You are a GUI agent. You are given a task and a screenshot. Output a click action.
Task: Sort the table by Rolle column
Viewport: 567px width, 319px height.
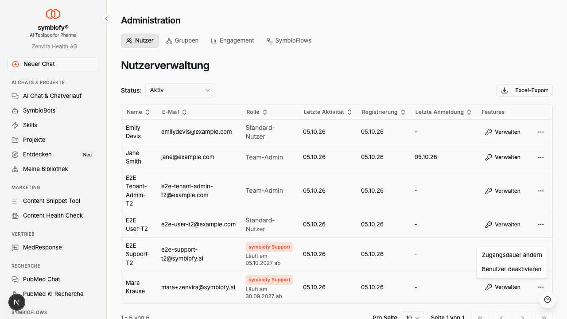coord(257,112)
